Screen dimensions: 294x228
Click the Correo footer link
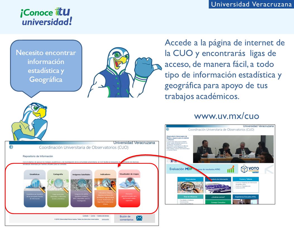coord(93,216)
